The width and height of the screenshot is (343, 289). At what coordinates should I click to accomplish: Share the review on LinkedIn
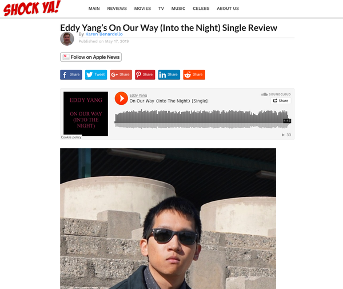pyautogui.click(x=169, y=74)
